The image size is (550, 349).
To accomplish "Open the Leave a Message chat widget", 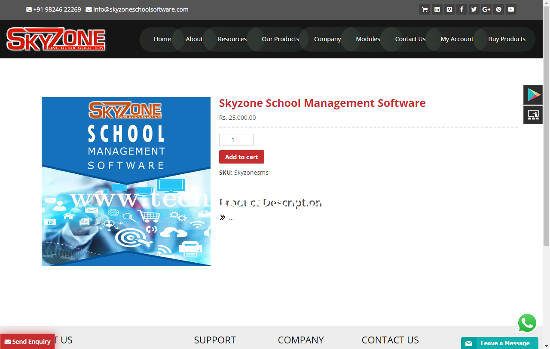I will point(499,343).
